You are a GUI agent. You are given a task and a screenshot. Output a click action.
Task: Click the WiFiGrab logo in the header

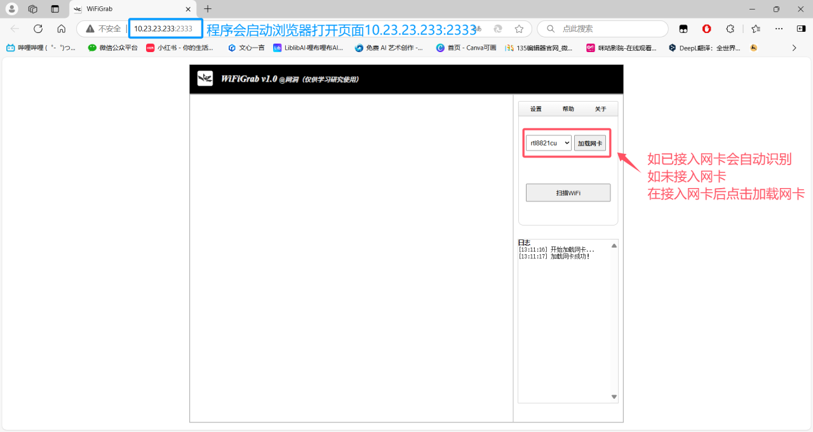point(205,78)
